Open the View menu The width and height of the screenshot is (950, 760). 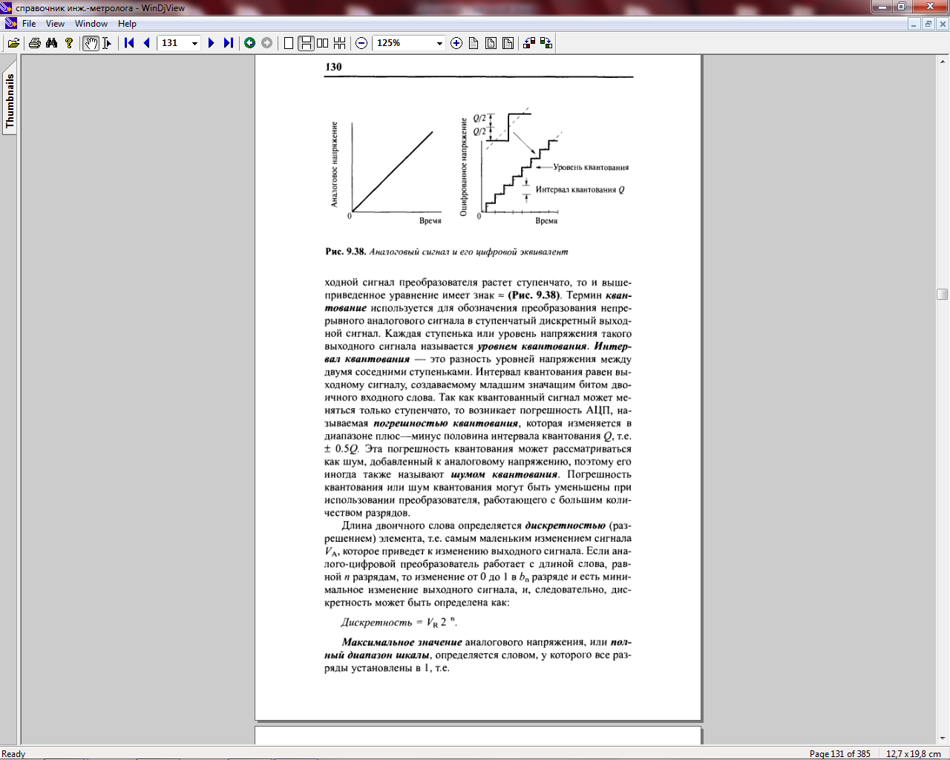pyautogui.click(x=55, y=24)
